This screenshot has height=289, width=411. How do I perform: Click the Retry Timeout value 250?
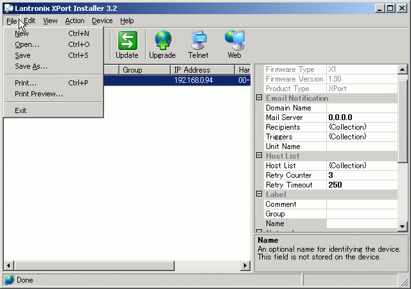(362, 185)
